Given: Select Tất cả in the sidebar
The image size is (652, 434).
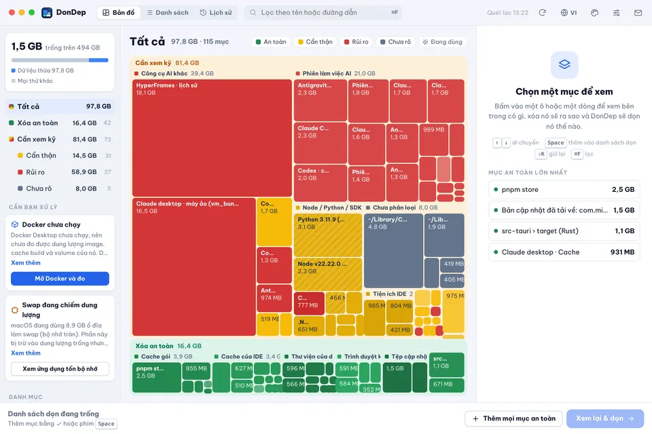Looking at the screenshot, I should coord(60,106).
